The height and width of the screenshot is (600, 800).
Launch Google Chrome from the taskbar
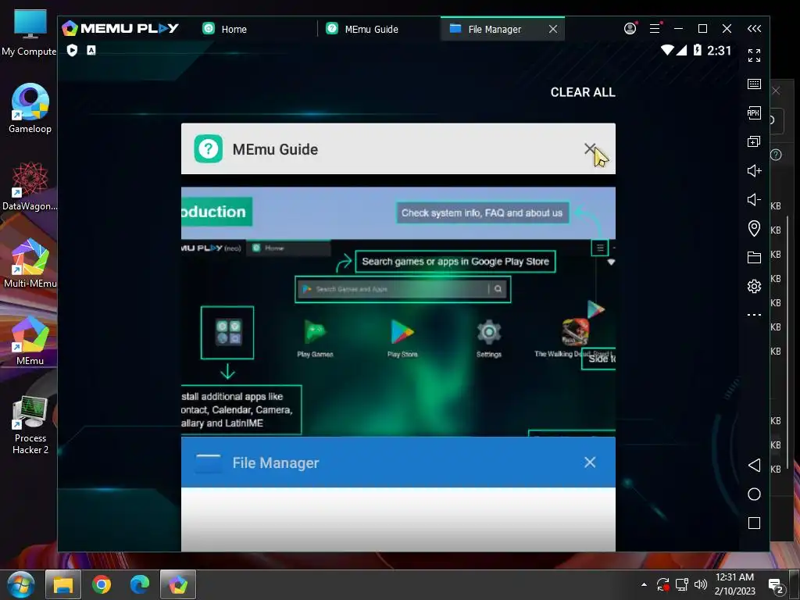tap(102, 584)
